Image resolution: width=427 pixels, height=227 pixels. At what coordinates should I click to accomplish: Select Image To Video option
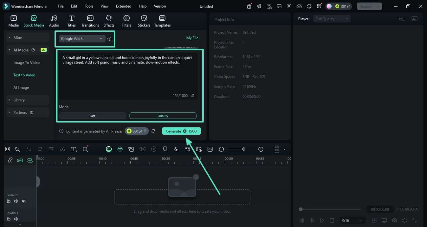pyautogui.click(x=27, y=63)
